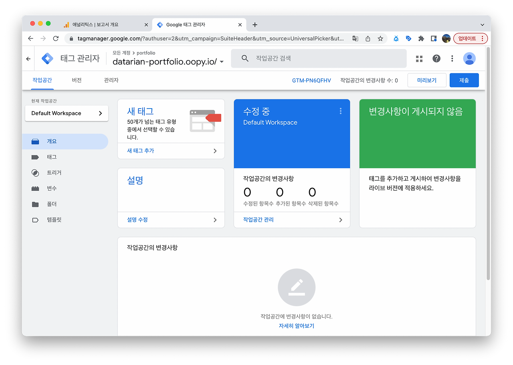Click the 새 태그 추가 link
Screen dimensions: 513x365
[140, 151]
